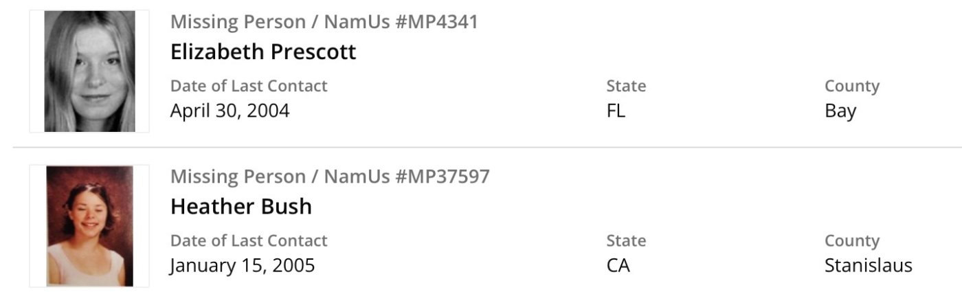962x292 pixels.
Task: Click the State label above CA
Action: [x=626, y=240]
